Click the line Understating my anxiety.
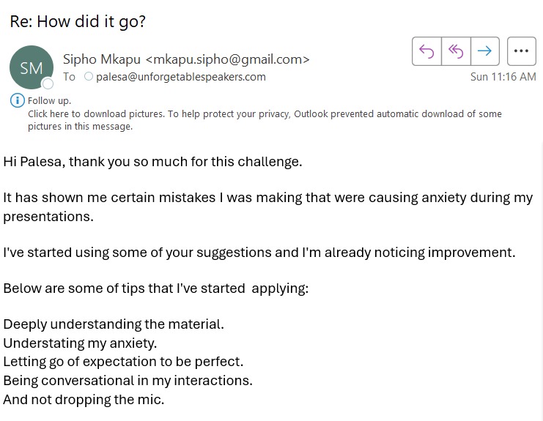This screenshot has height=421, width=543. pos(80,343)
